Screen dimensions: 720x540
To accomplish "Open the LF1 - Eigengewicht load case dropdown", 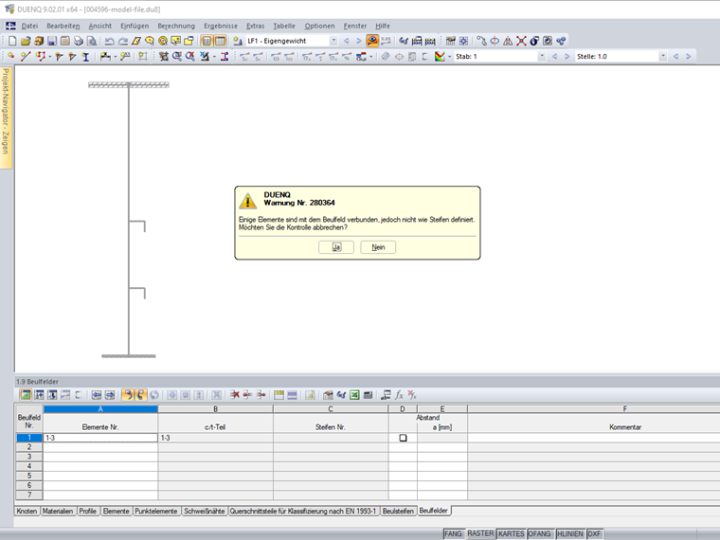I will pyautogui.click(x=333, y=41).
